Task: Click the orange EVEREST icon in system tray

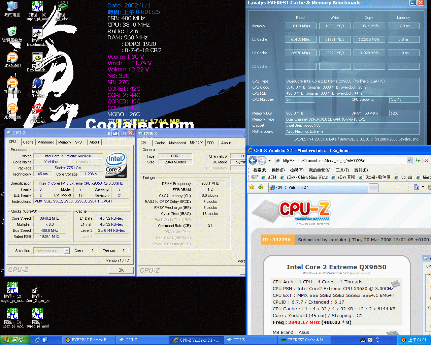Action: click(403, 340)
